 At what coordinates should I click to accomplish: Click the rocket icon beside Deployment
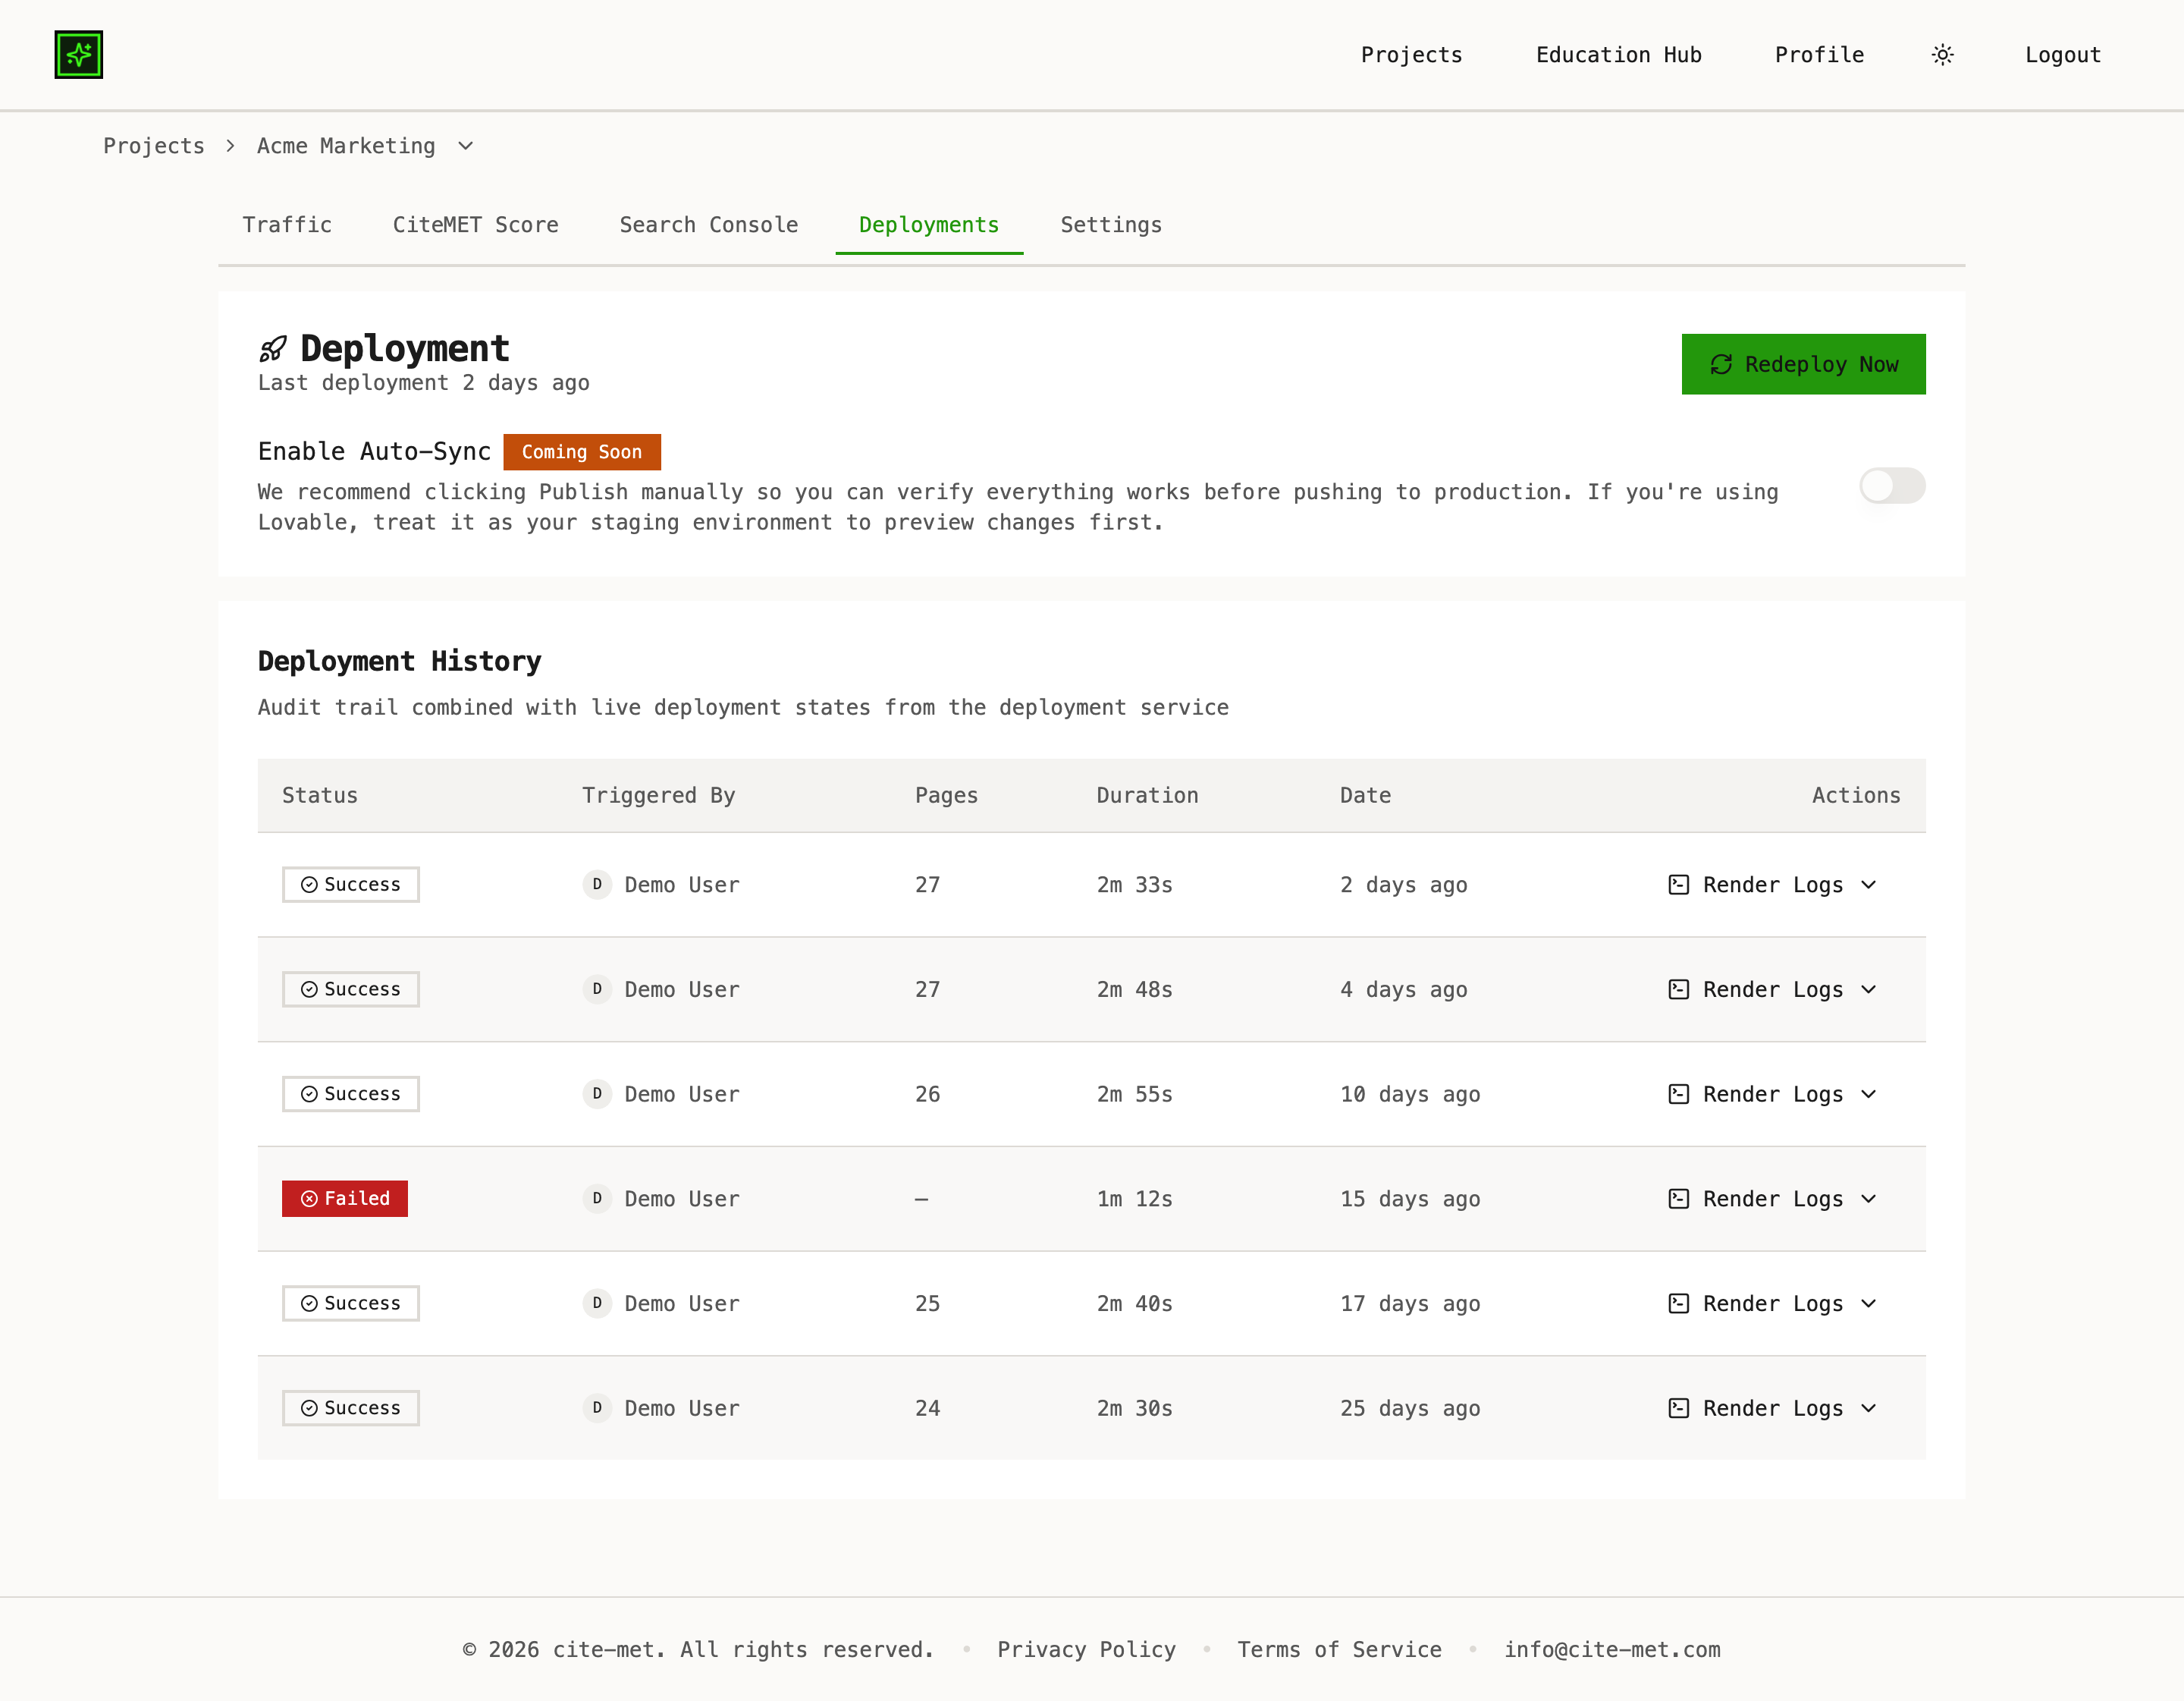click(x=273, y=349)
